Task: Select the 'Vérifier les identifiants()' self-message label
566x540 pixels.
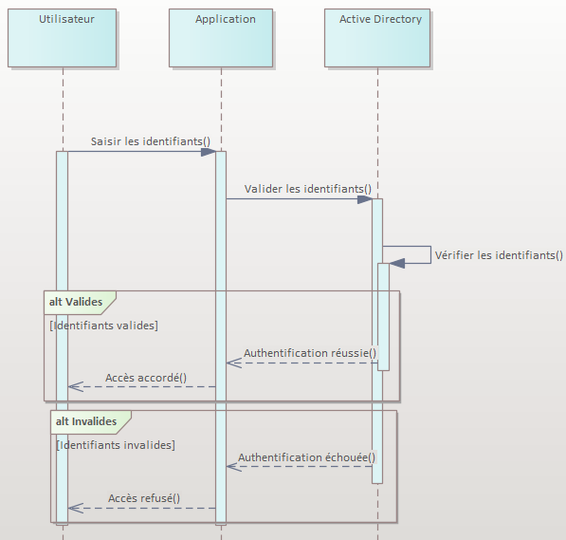Action: point(499,255)
